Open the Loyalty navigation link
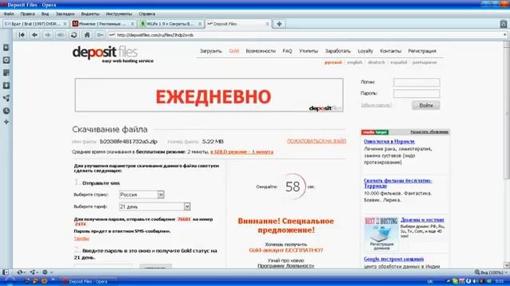510x286 pixels. point(365,51)
